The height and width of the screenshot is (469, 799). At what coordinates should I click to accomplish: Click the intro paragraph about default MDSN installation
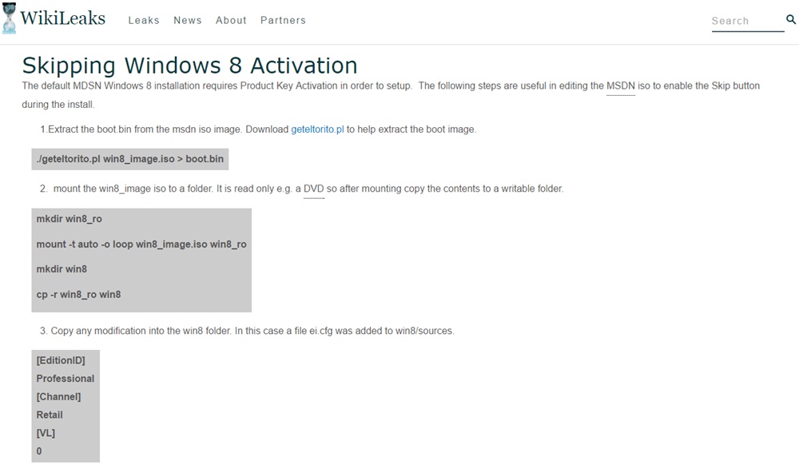coord(391,95)
